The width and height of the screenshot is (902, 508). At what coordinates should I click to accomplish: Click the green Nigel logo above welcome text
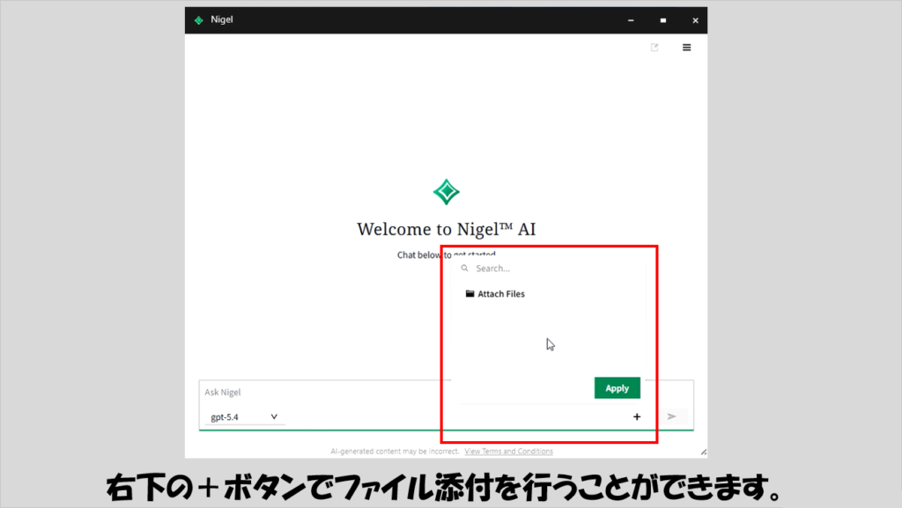[x=447, y=192]
